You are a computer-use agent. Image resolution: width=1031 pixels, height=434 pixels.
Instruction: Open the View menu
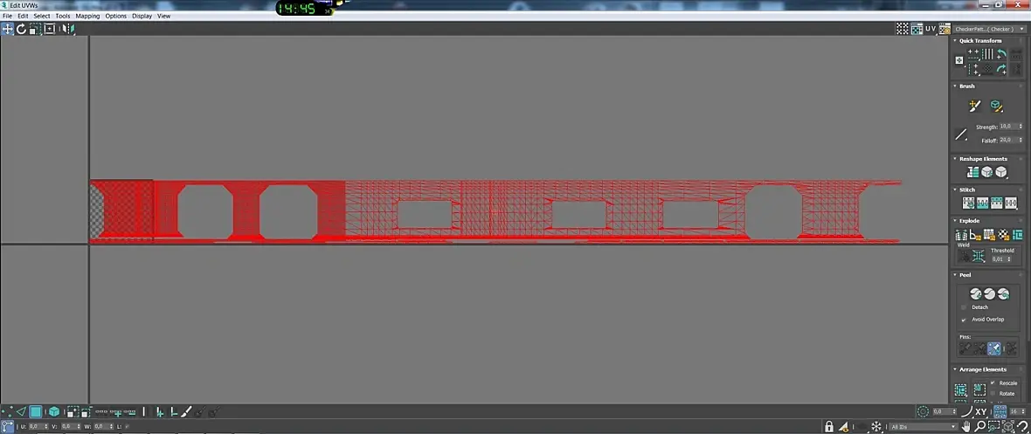tap(163, 16)
